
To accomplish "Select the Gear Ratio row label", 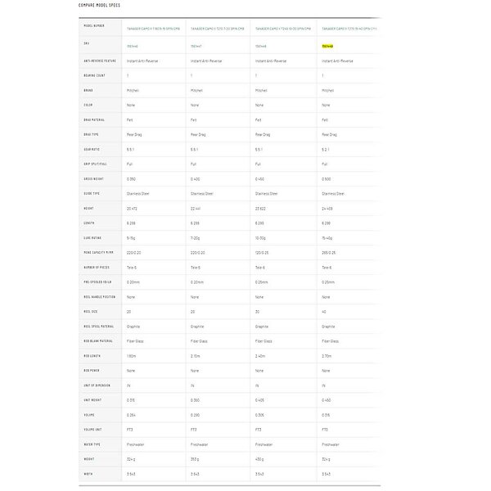I will 94,149.
